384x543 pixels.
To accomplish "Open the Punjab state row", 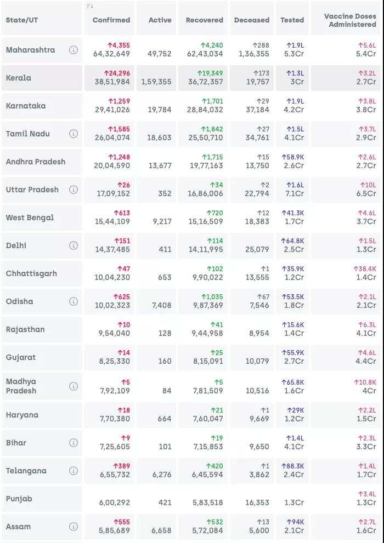I will (19, 499).
